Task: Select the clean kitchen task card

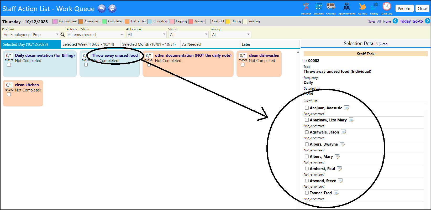Action: [23, 93]
